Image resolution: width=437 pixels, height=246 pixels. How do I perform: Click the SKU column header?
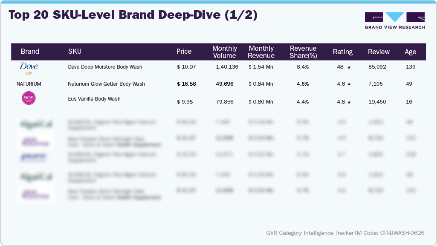click(x=75, y=52)
